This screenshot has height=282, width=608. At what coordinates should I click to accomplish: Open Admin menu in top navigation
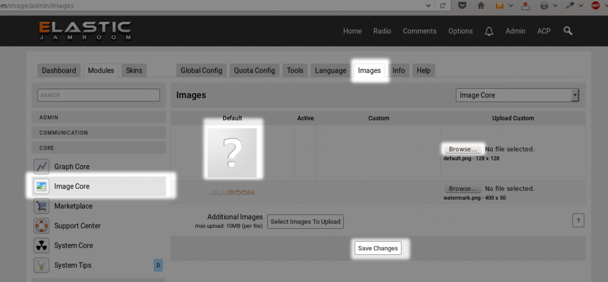(x=515, y=31)
